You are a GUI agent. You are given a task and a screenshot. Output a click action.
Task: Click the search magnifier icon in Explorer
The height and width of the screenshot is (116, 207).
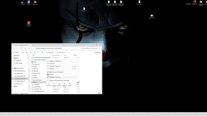click(100, 48)
